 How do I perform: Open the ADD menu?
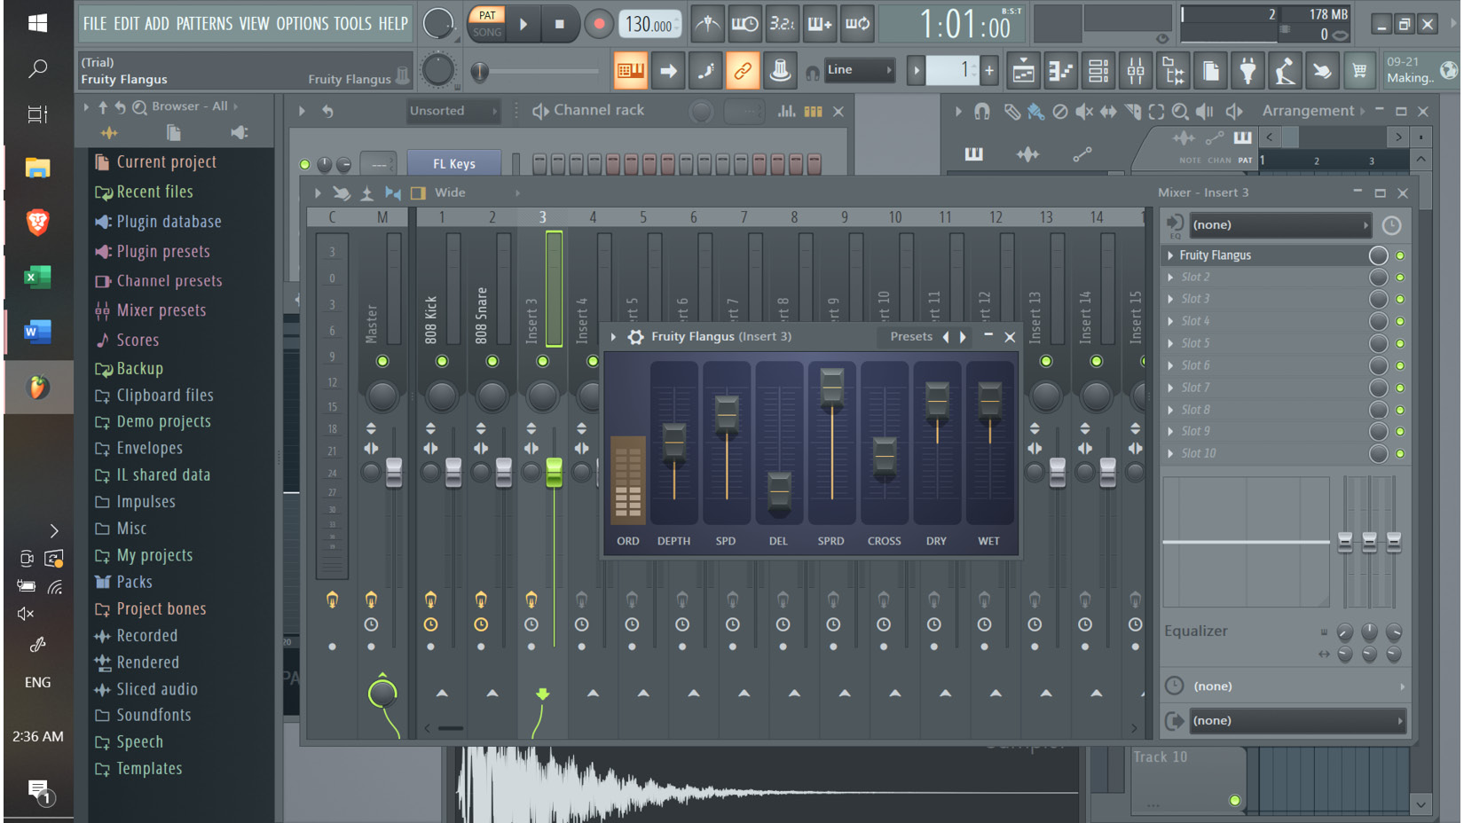[157, 24]
